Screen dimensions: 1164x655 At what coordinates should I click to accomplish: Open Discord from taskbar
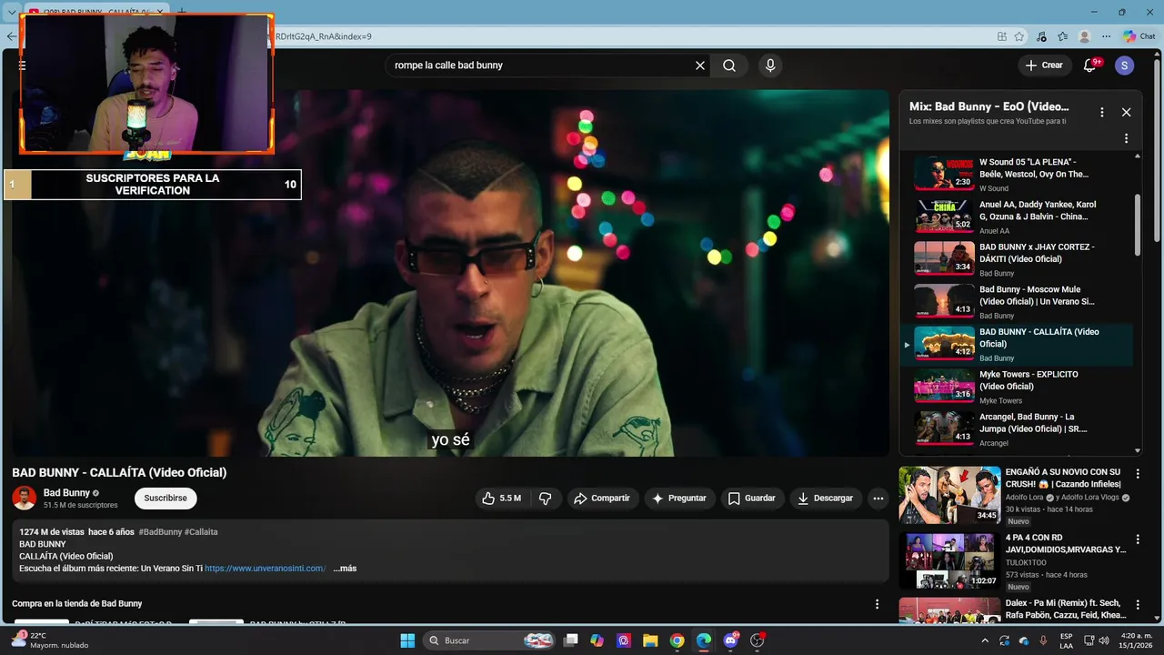point(730,640)
